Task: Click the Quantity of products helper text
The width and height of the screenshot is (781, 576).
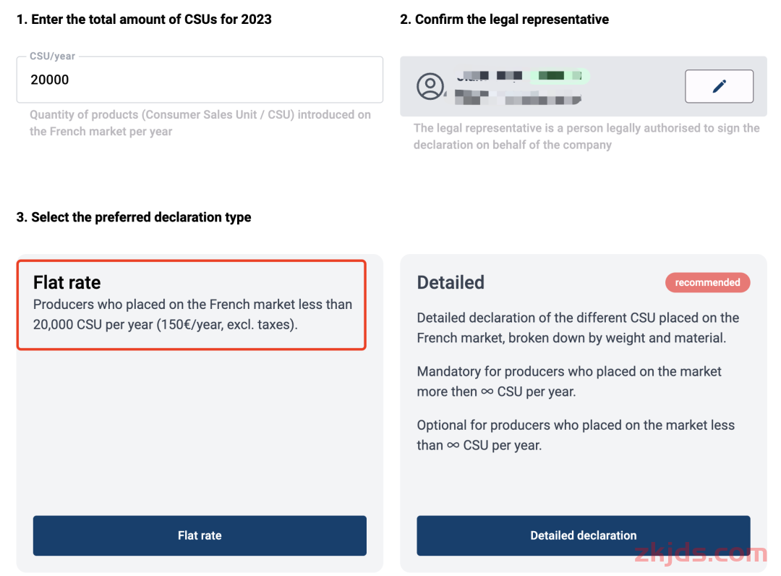Action: (200, 123)
